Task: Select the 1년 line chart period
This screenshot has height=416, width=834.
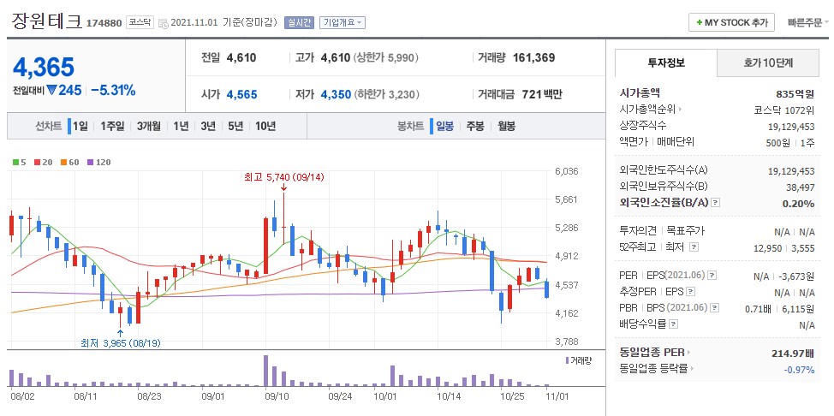Action: [x=181, y=127]
